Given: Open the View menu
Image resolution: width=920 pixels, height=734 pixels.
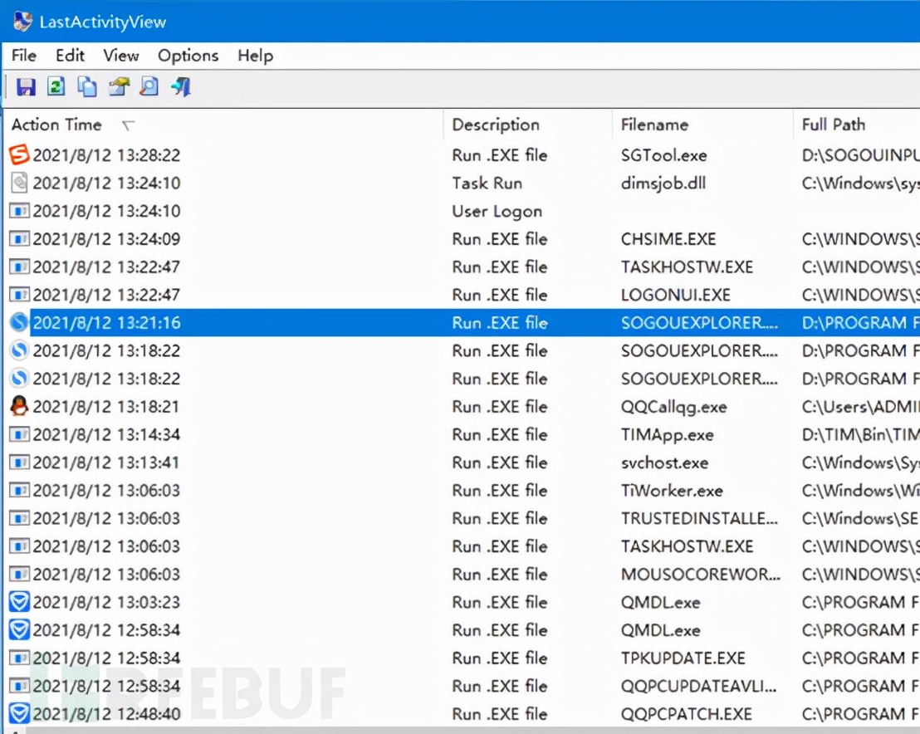Looking at the screenshot, I should [121, 56].
